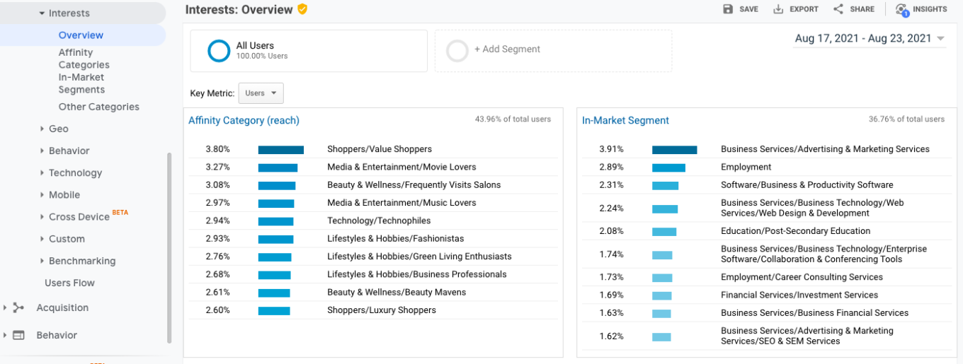Expand the Acquisition main section arrow

coord(6,307)
